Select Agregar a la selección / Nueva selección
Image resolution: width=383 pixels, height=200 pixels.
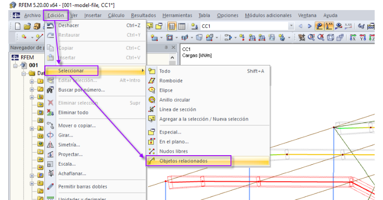pos(208,119)
